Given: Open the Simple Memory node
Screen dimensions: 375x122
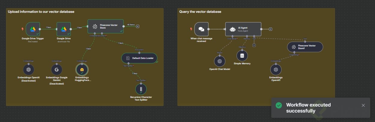Looking at the screenshot, I should (242, 56).
